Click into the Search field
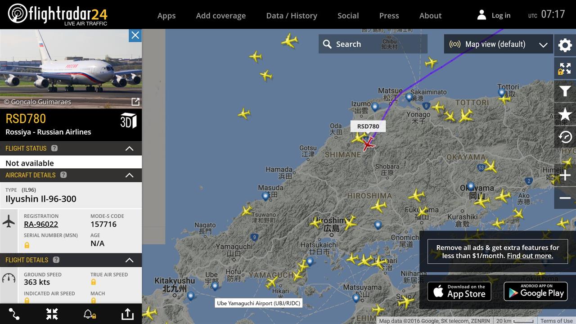The image size is (576, 324). pos(373,44)
